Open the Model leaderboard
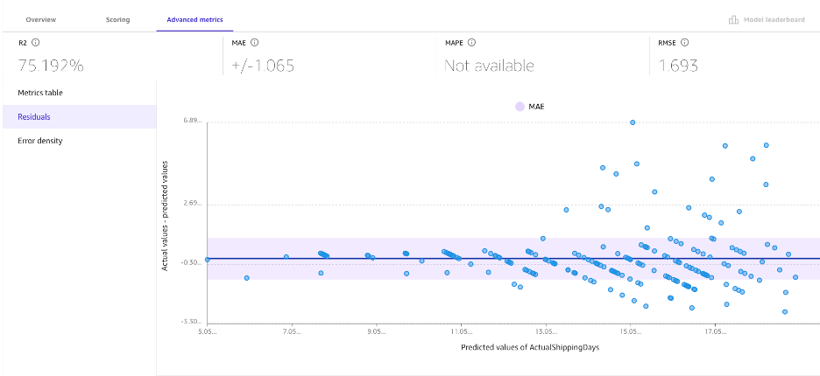This screenshot has height=376, width=820. 774,19
